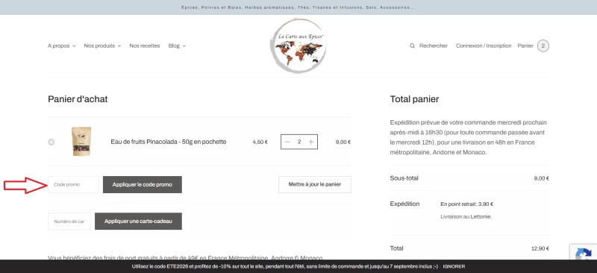Viewport: 597px width, 273px height.
Task: Click Appliquer une carte-cadeau button
Action: pos(138,222)
